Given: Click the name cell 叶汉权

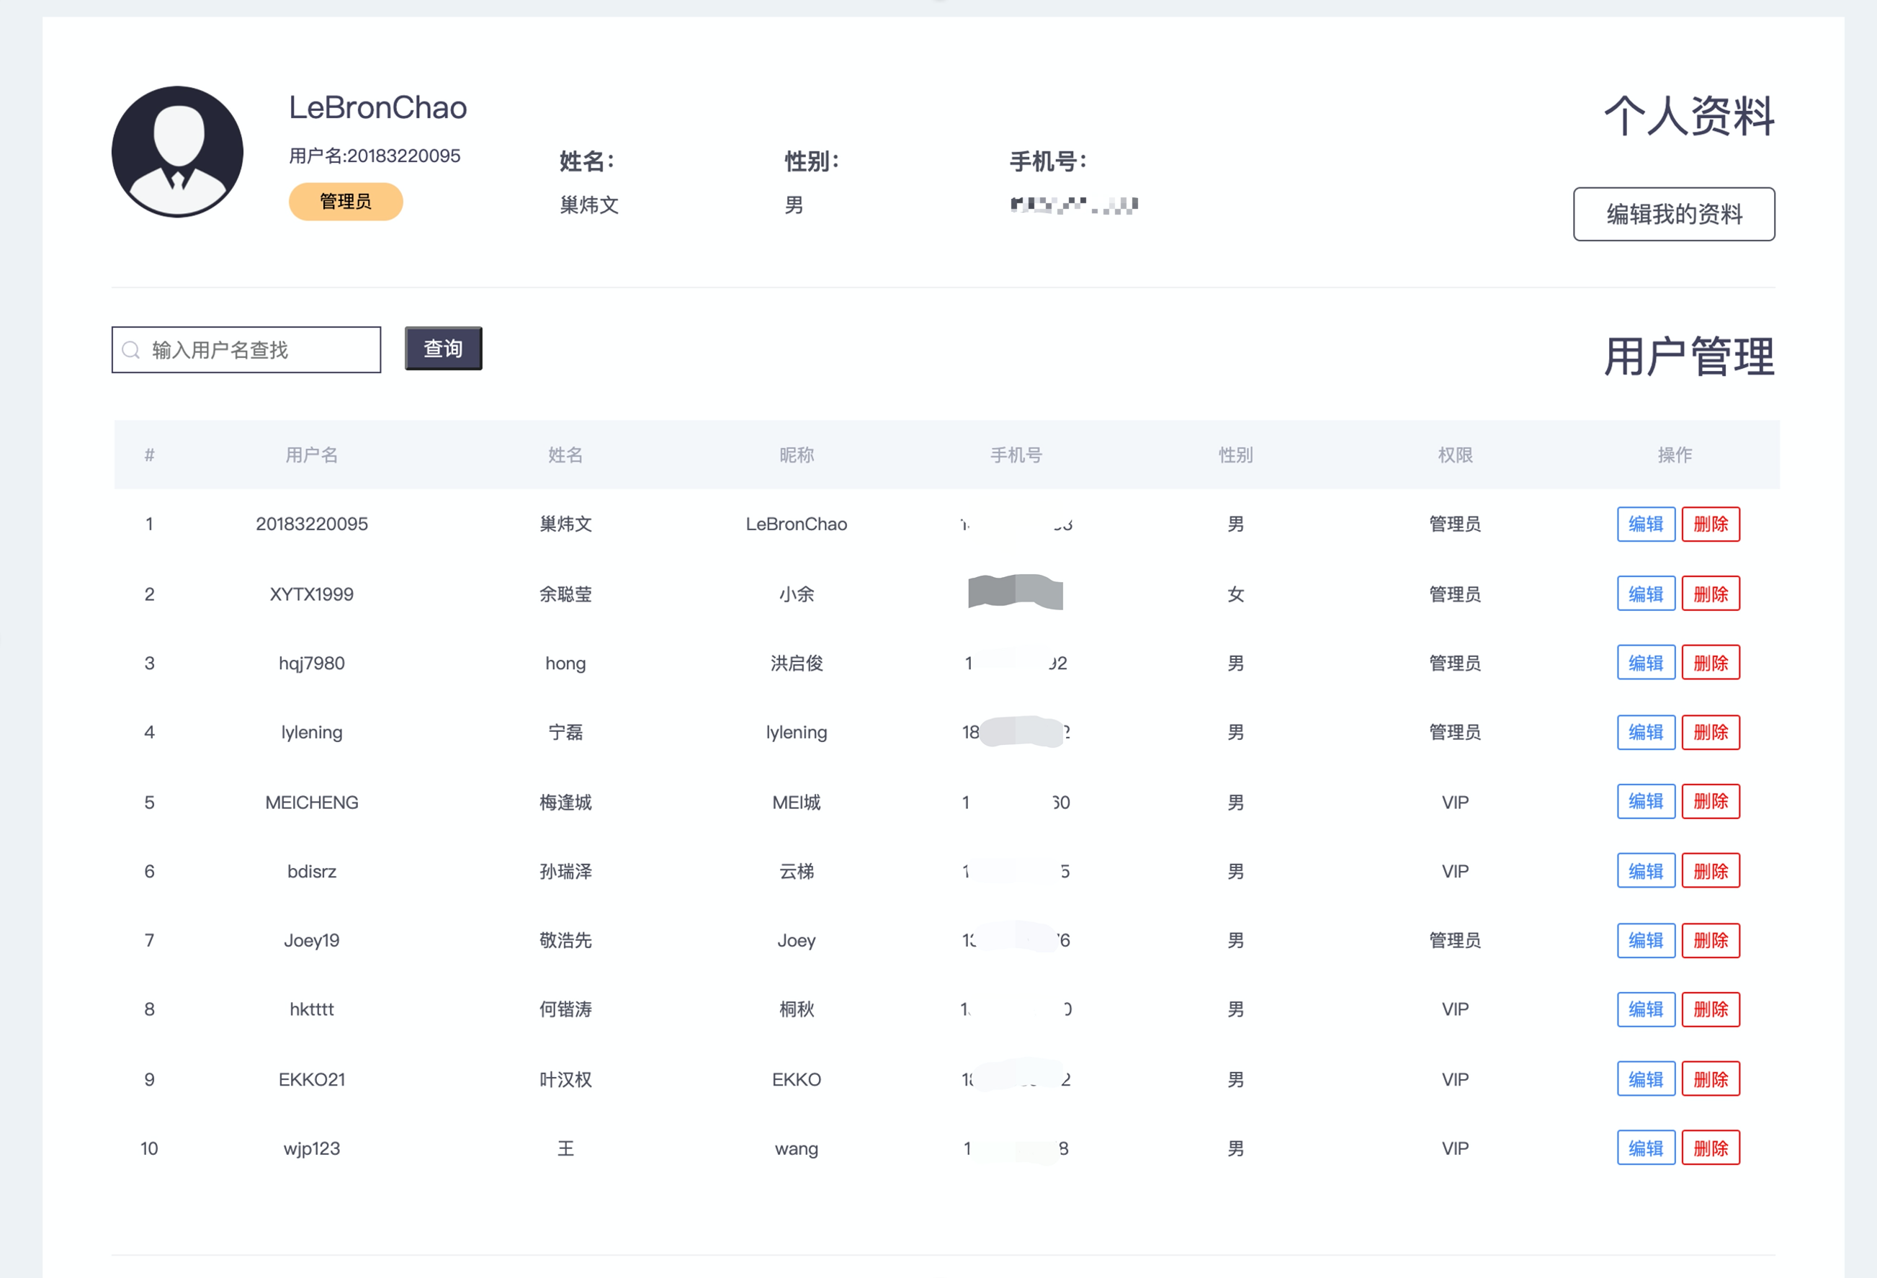Looking at the screenshot, I should coord(565,1079).
